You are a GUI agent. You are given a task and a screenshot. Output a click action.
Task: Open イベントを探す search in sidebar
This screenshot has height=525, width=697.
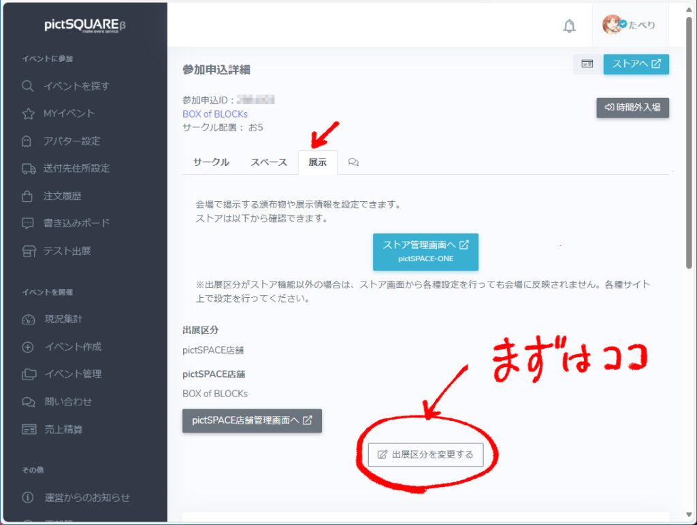point(76,86)
